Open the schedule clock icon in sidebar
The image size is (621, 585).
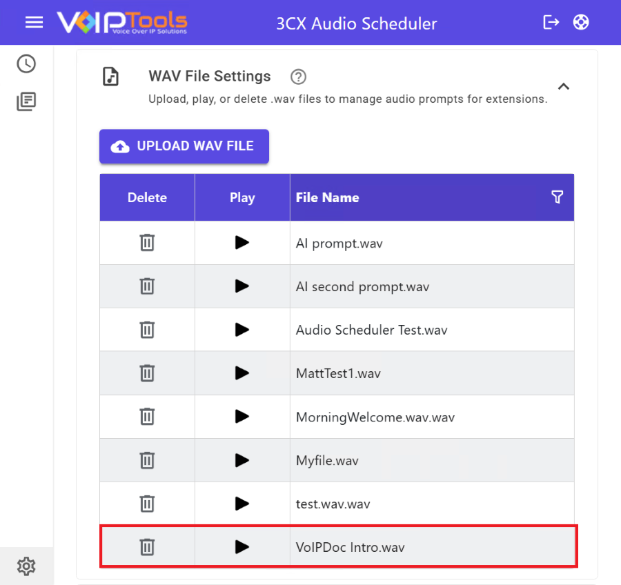point(26,64)
